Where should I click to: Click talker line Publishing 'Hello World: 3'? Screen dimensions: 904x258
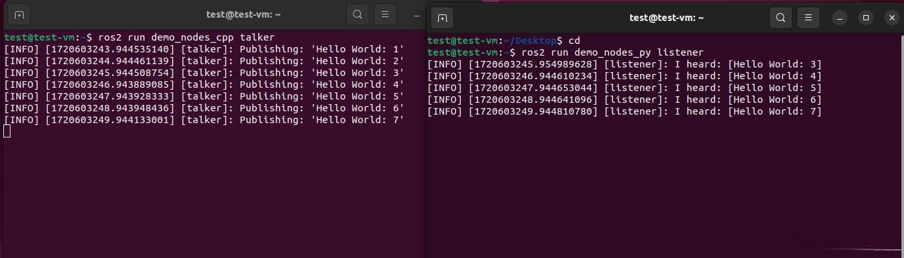coord(204,73)
